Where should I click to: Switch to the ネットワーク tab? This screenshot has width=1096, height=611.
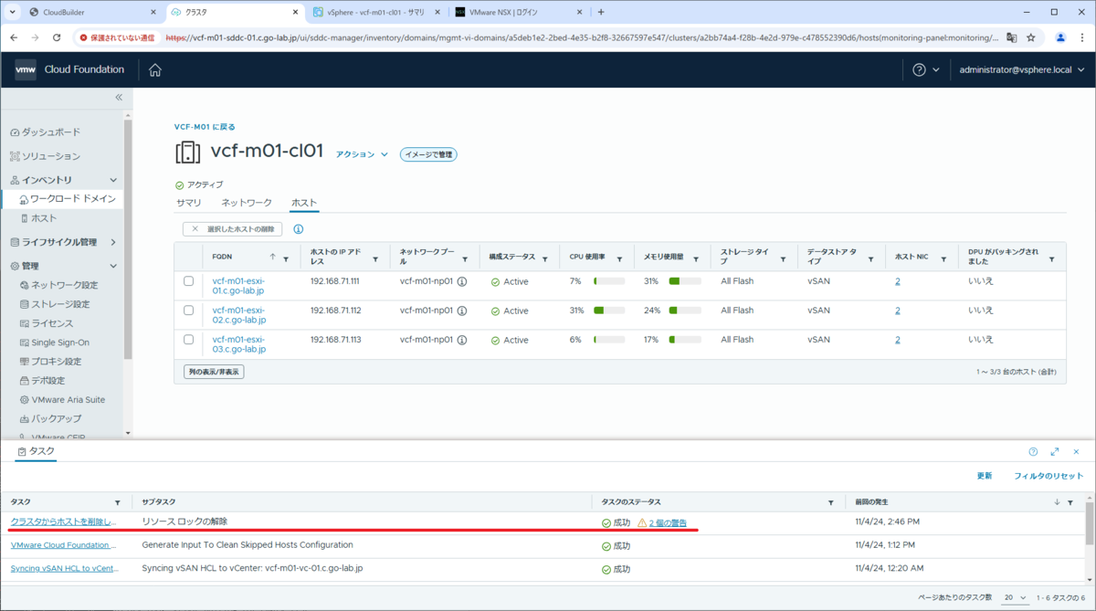click(x=247, y=203)
